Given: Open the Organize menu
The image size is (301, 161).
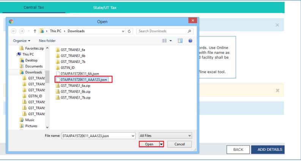Looking at the screenshot, I should point(22,41).
